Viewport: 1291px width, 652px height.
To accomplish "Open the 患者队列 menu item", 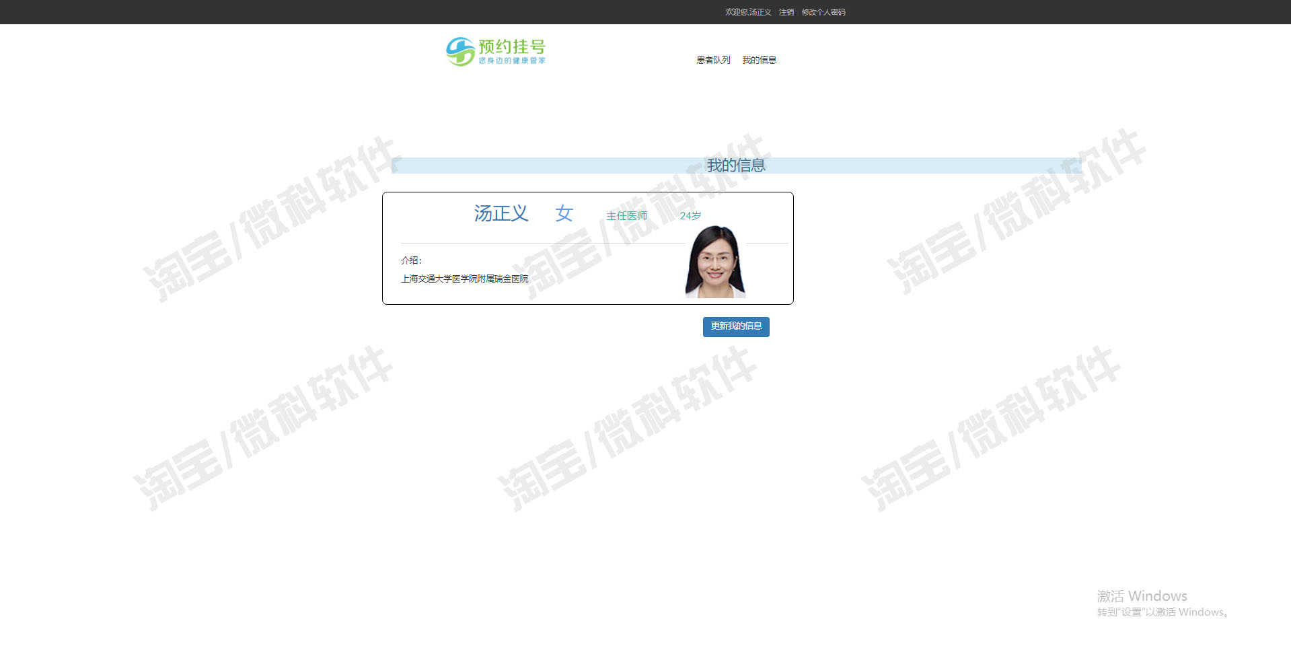I will [x=713, y=60].
